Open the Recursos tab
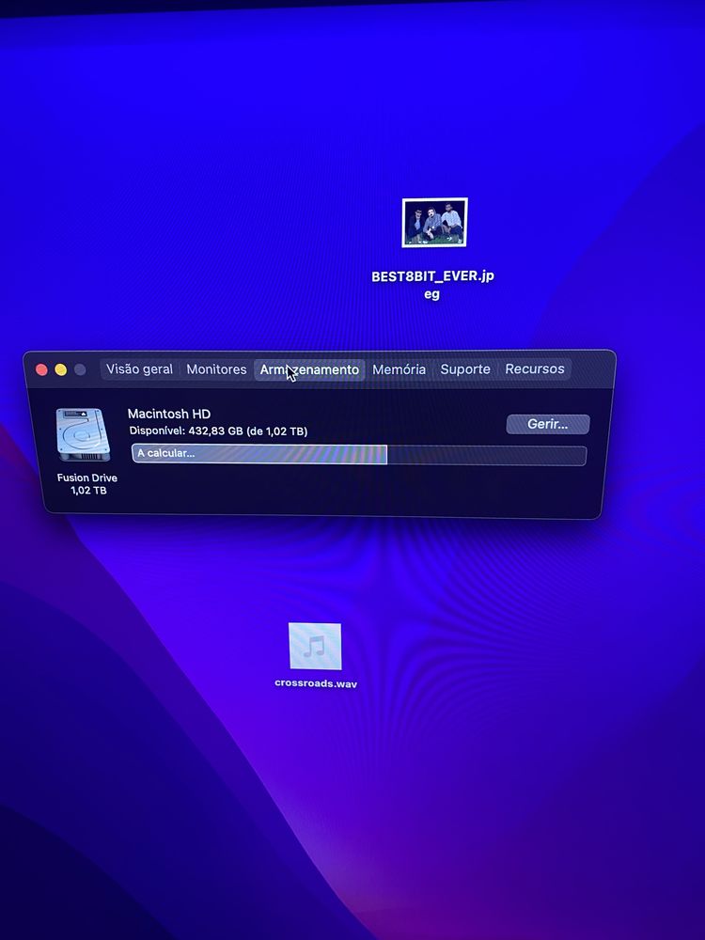The image size is (705, 940). [535, 368]
